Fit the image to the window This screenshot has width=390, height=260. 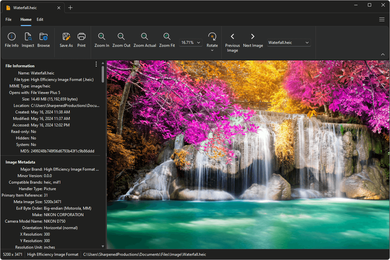point(167,40)
